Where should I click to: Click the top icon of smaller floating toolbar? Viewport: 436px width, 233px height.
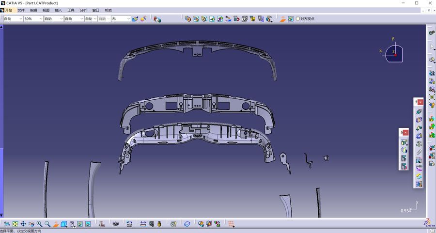[404, 142]
